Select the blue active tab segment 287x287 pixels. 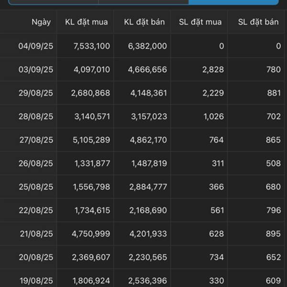pos(233,2)
